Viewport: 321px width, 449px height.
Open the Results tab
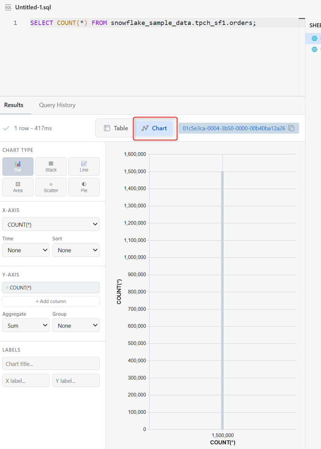(x=14, y=105)
